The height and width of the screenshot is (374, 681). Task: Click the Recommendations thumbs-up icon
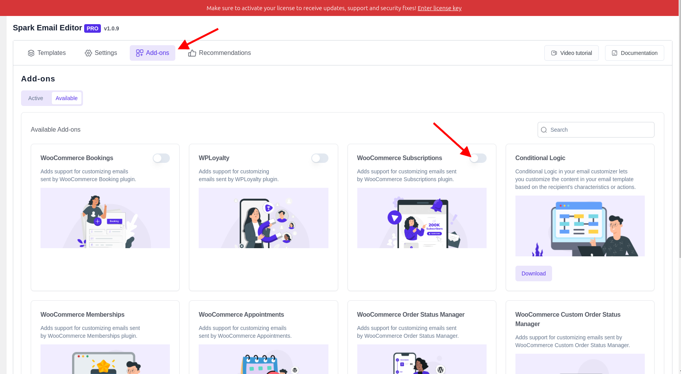[192, 53]
